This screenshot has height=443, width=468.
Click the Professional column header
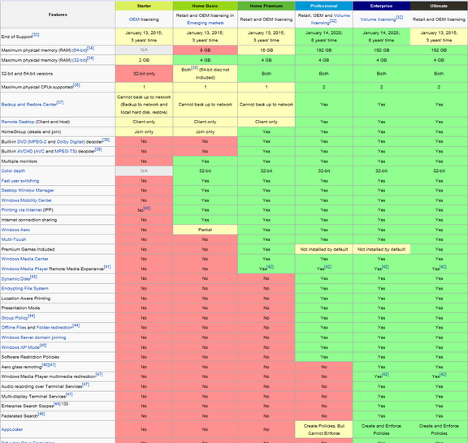point(324,6)
